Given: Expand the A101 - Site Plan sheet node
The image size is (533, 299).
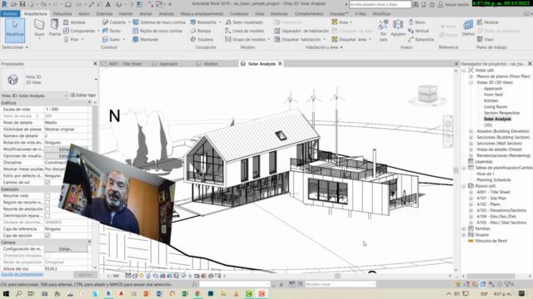Looking at the screenshot, I should coord(471,199).
